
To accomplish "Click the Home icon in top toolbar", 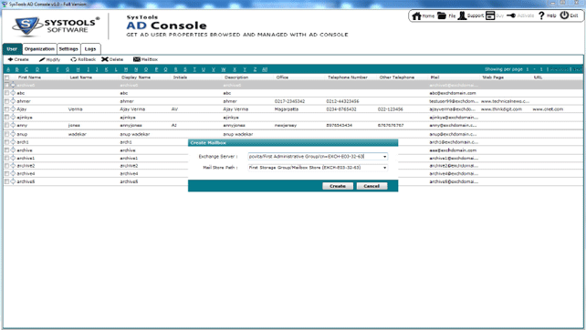I will click(x=416, y=15).
